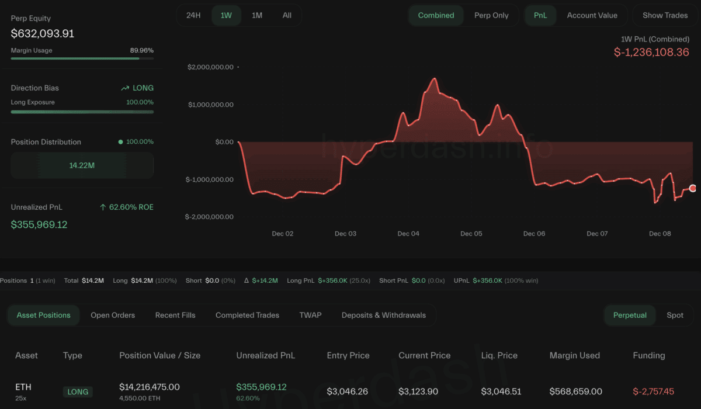Click the ETH asset name in the table
Image resolution: width=701 pixels, height=409 pixels.
pos(23,387)
